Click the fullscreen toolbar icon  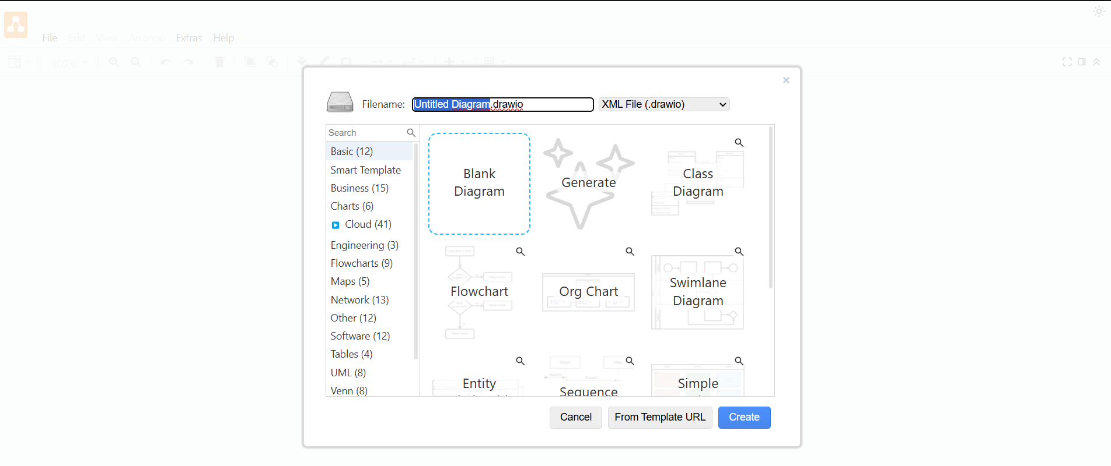coord(1067,62)
